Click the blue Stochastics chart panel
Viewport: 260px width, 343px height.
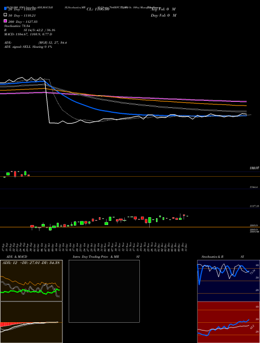[228, 281]
